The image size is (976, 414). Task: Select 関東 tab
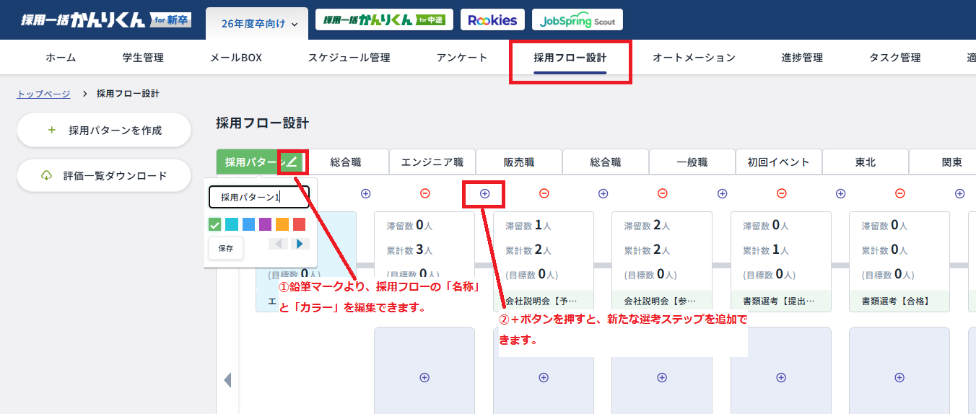943,162
